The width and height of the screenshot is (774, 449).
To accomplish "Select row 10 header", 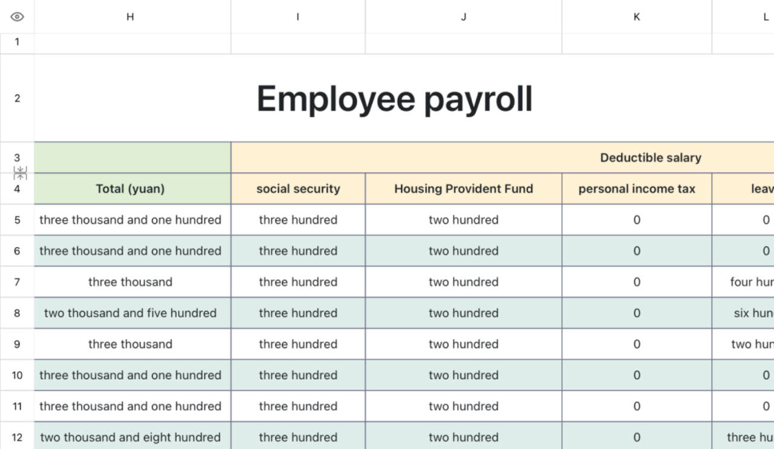I will [x=17, y=375].
